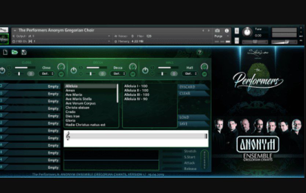The height and width of the screenshot is (193, 306).
Task: Click the round knob beside Decca label
Action: click(133, 67)
